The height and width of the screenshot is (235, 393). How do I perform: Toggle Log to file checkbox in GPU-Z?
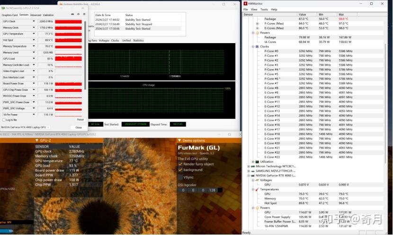(x=4, y=120)
